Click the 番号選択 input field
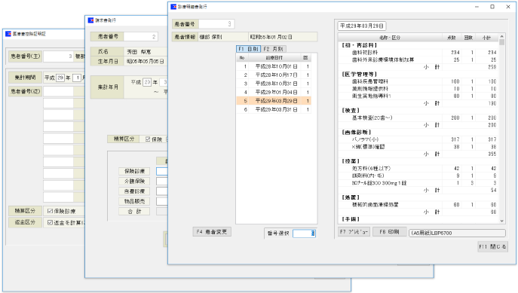 click(x=305, y=233)
